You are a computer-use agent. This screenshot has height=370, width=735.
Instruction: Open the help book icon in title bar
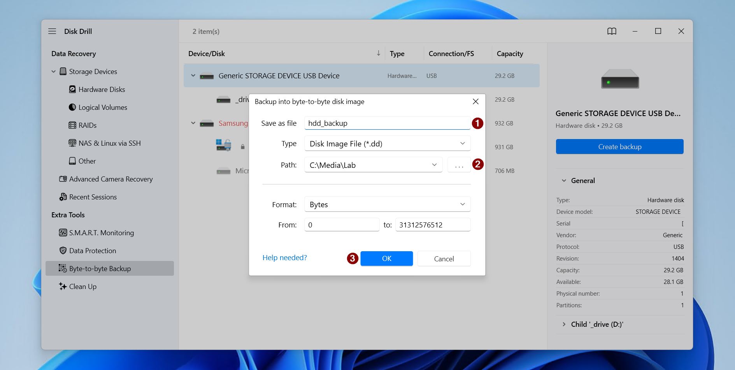click(x=612, y=31)
